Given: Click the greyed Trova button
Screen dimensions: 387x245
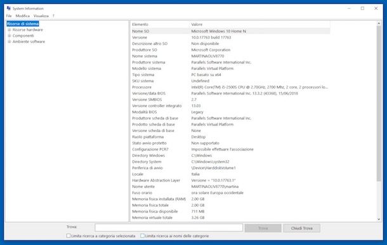Looking at the screenshot, I should [x=263, y=228].
